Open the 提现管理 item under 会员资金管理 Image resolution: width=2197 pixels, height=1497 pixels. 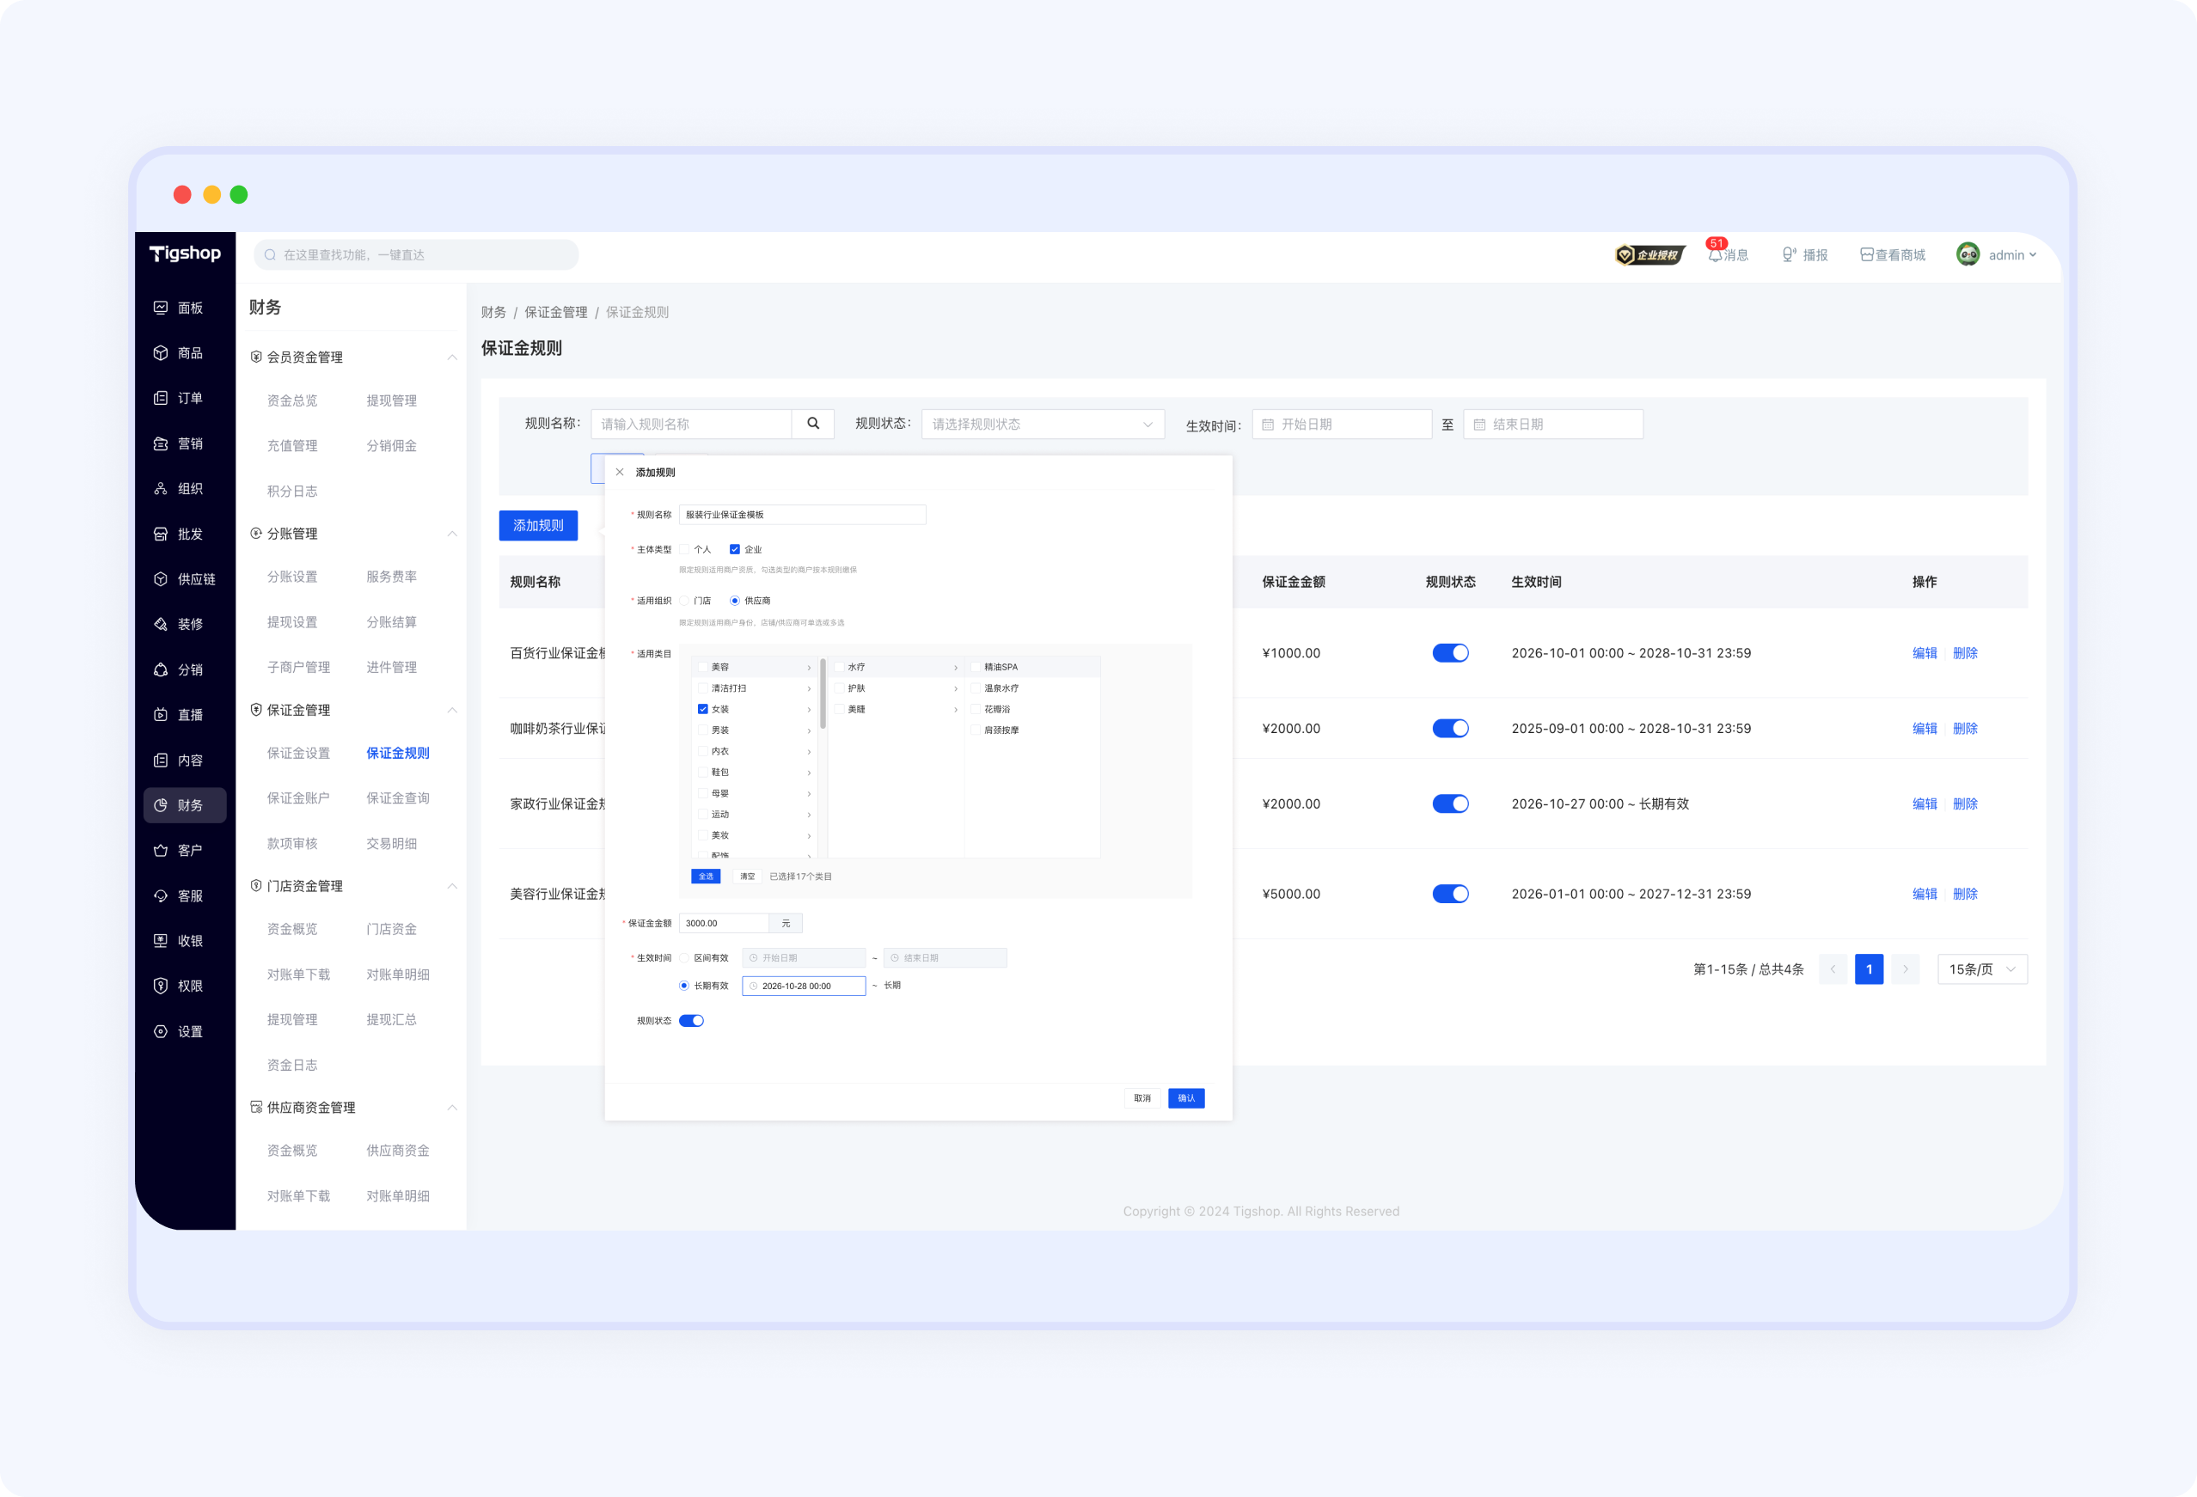click(x=391, y=400)
